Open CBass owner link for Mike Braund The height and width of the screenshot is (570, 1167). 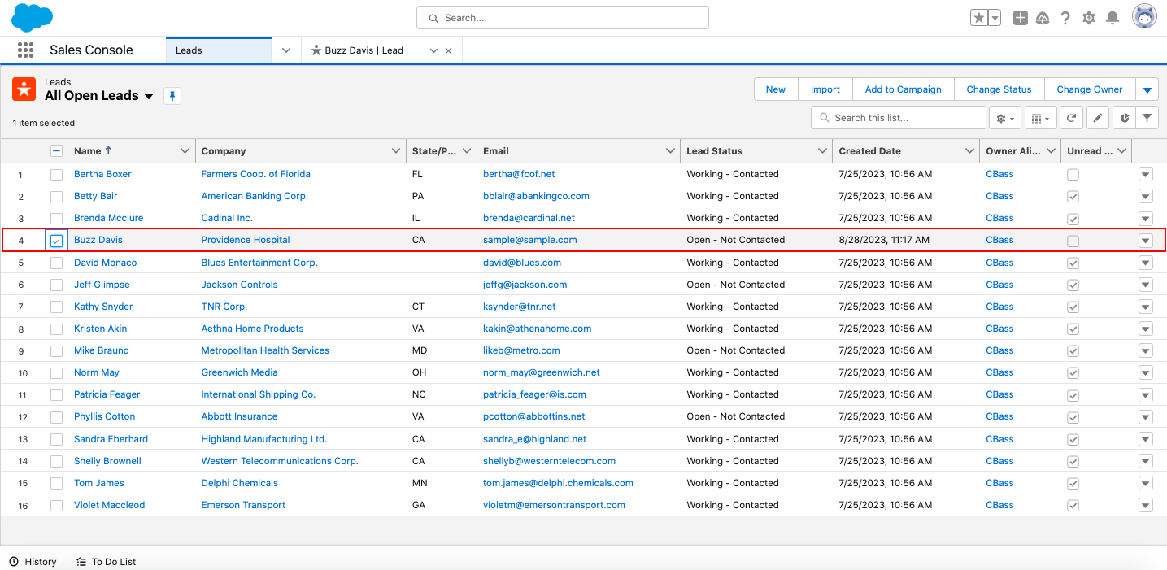(999, 350)
